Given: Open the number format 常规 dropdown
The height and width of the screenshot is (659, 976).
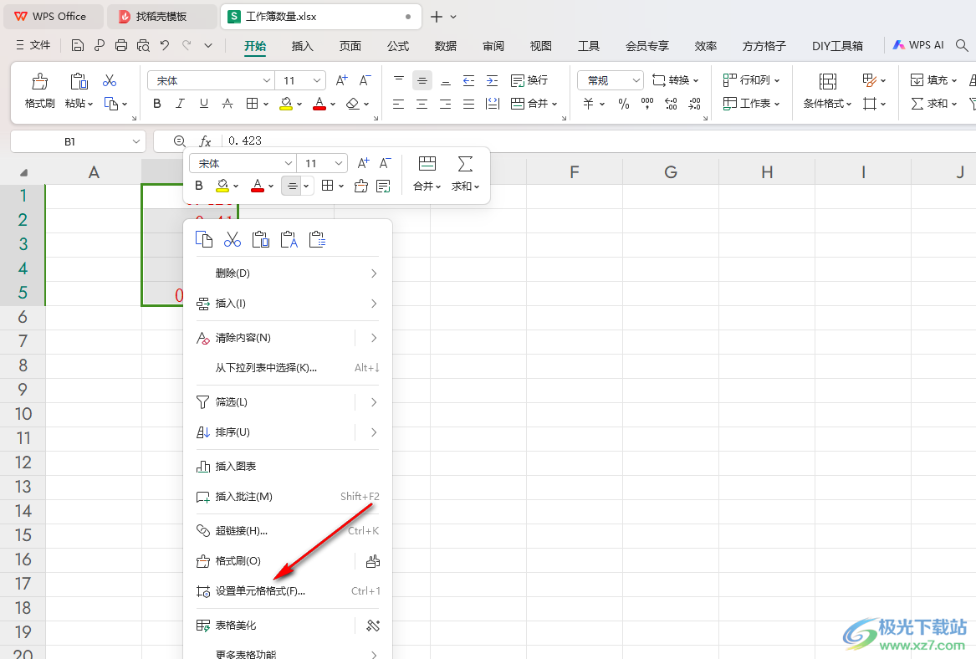Looking at the screenshot, I should [x=636, y=80].
